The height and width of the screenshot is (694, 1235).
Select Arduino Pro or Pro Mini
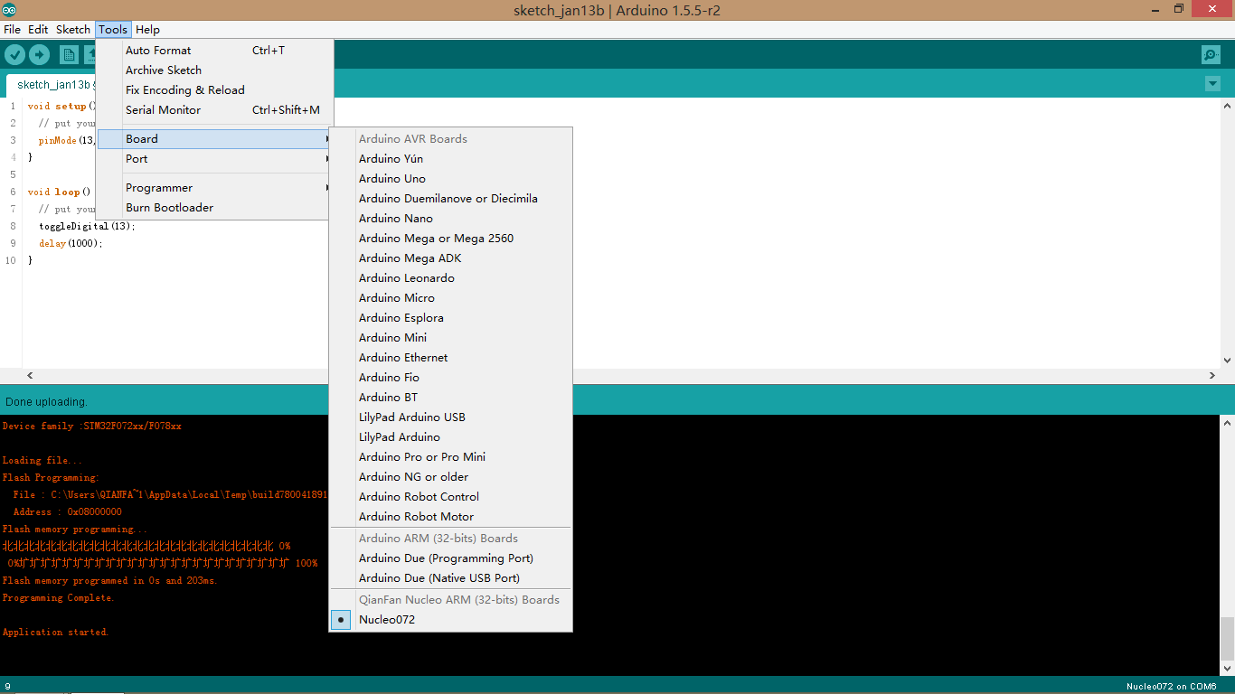(x=451, y=457)
